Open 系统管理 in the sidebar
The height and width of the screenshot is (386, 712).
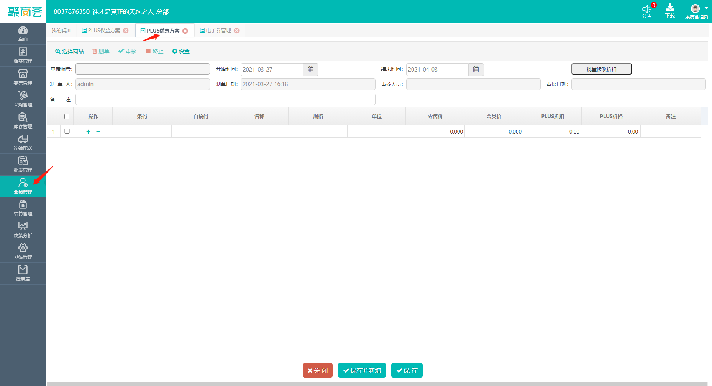(23, 252)
